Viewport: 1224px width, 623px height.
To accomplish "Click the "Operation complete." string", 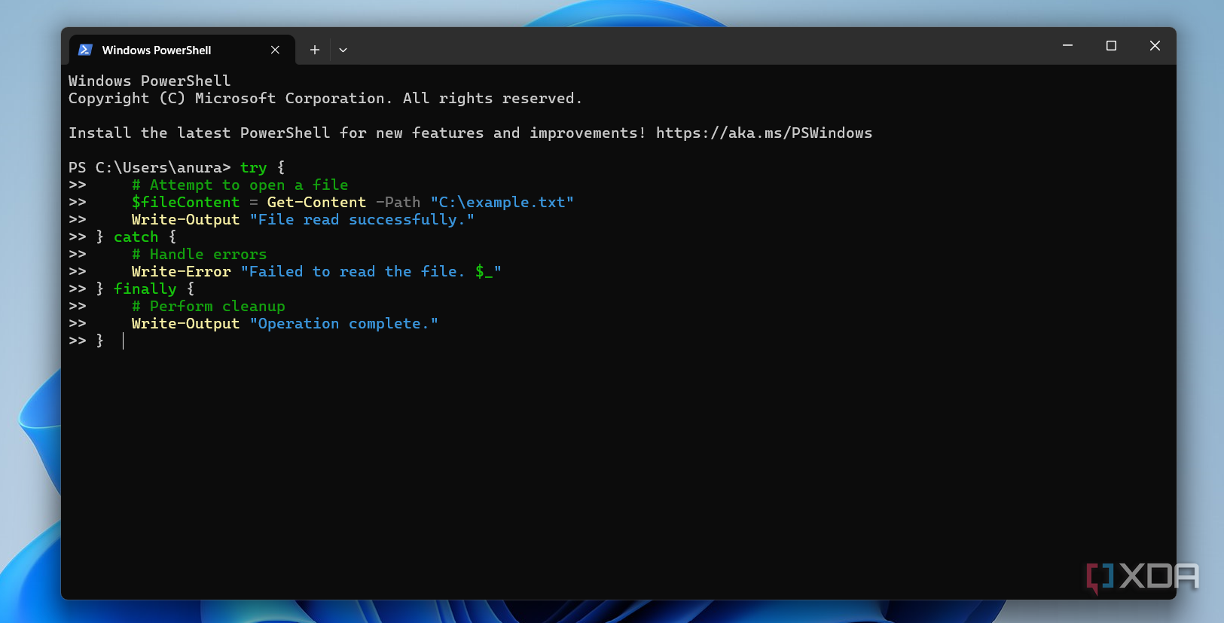I will coord(344,324).
